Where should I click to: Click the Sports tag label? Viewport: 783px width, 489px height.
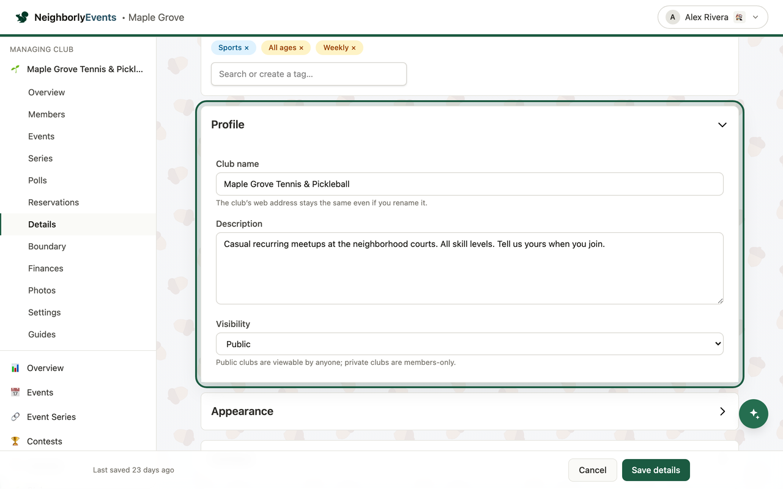pos(230,48)
